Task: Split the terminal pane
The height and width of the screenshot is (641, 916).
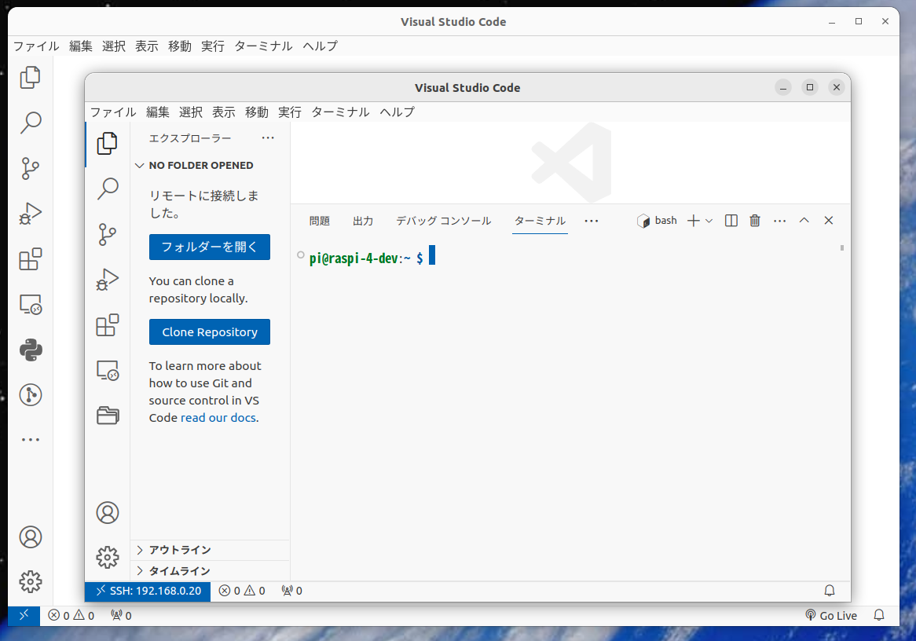Action: 731,220
